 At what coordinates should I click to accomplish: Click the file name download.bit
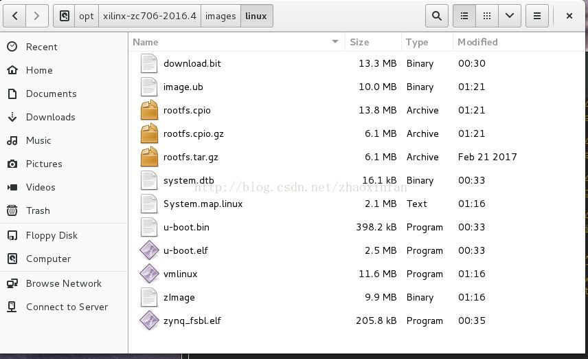point(192,63)
